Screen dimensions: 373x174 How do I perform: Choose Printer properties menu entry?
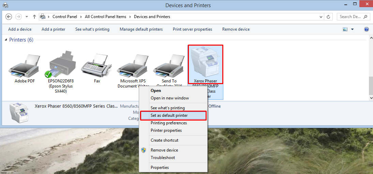(x=173, y=130)
